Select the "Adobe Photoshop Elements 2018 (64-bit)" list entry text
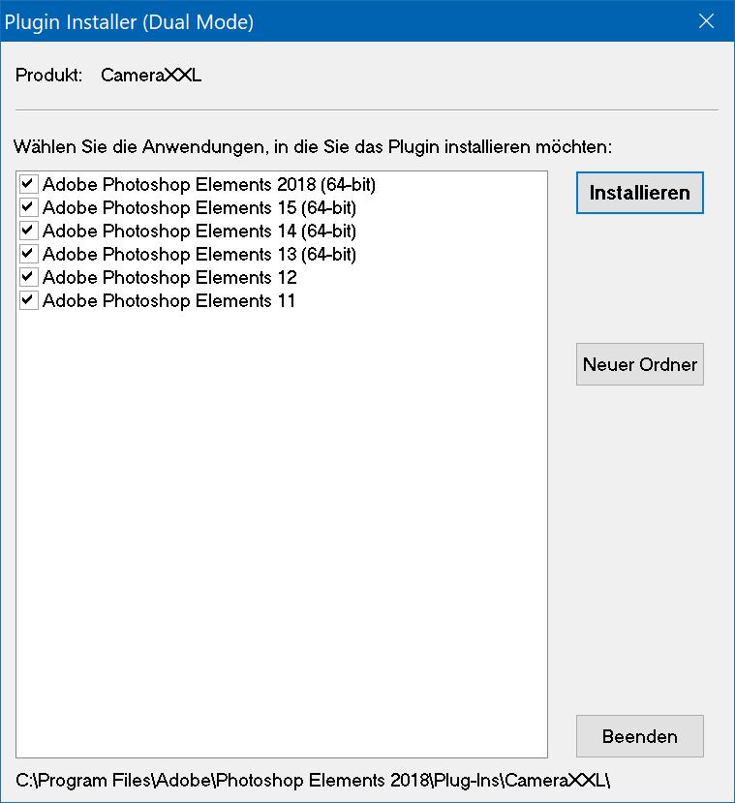735x803 pixels. [x=209, y=184]
